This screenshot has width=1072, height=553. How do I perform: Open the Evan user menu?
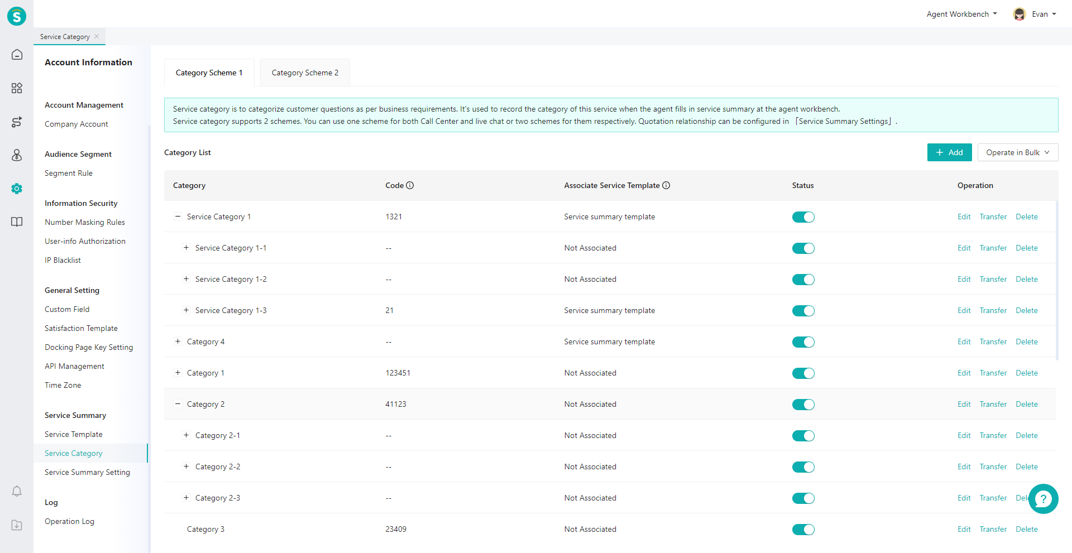pyautogui.click(x=1044, y=14)
